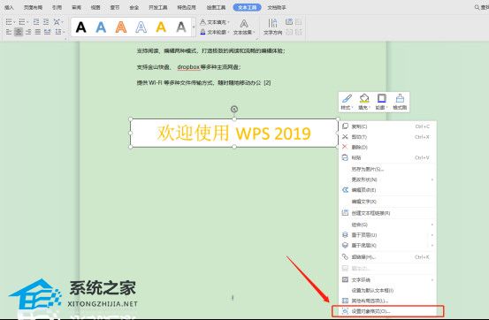
Task: Expand the 置于底层(K) send to back submenu
Action: click(x=387, y=246)
